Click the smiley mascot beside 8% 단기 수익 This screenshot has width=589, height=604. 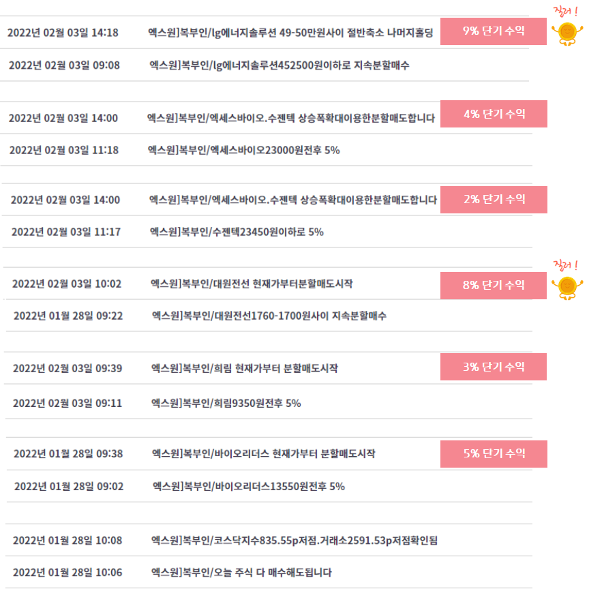567,288
